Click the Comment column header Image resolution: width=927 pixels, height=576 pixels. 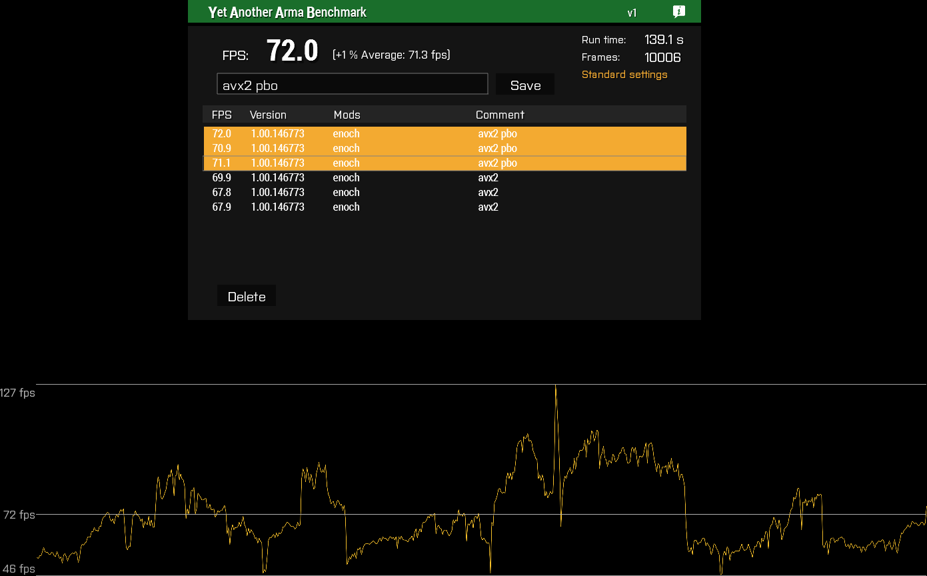tap(500, 115)
